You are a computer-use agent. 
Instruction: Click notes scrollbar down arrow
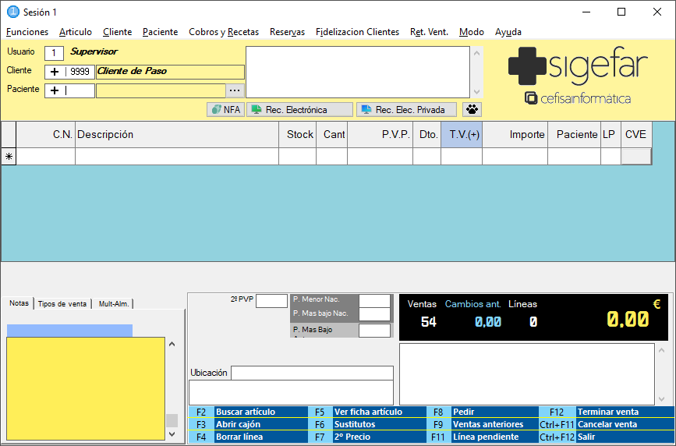click(x=172, y=434)
